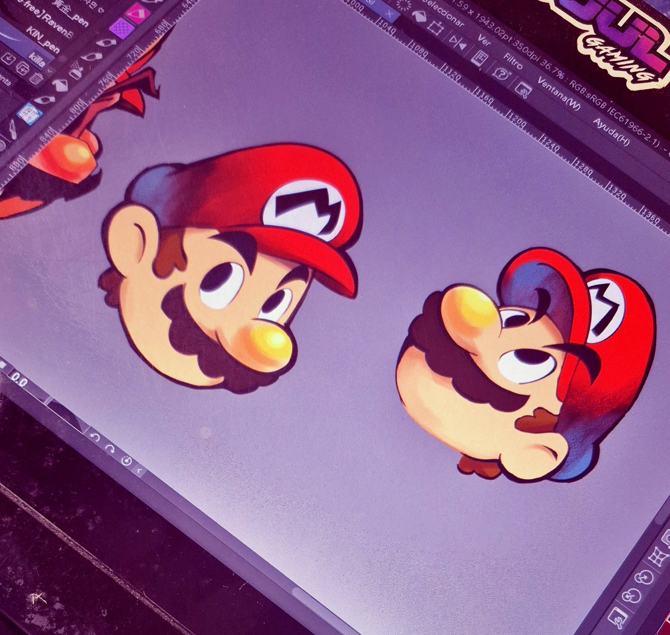The width and height of the screenshot is (670, 635).
Task: Click the rotate canvas left arrow
Action: [x=95, y=437]
